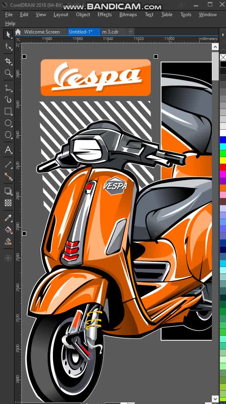Pick the Ellipse tool
The height and width of the screenshot is (404, 226).
click(8, 123)
